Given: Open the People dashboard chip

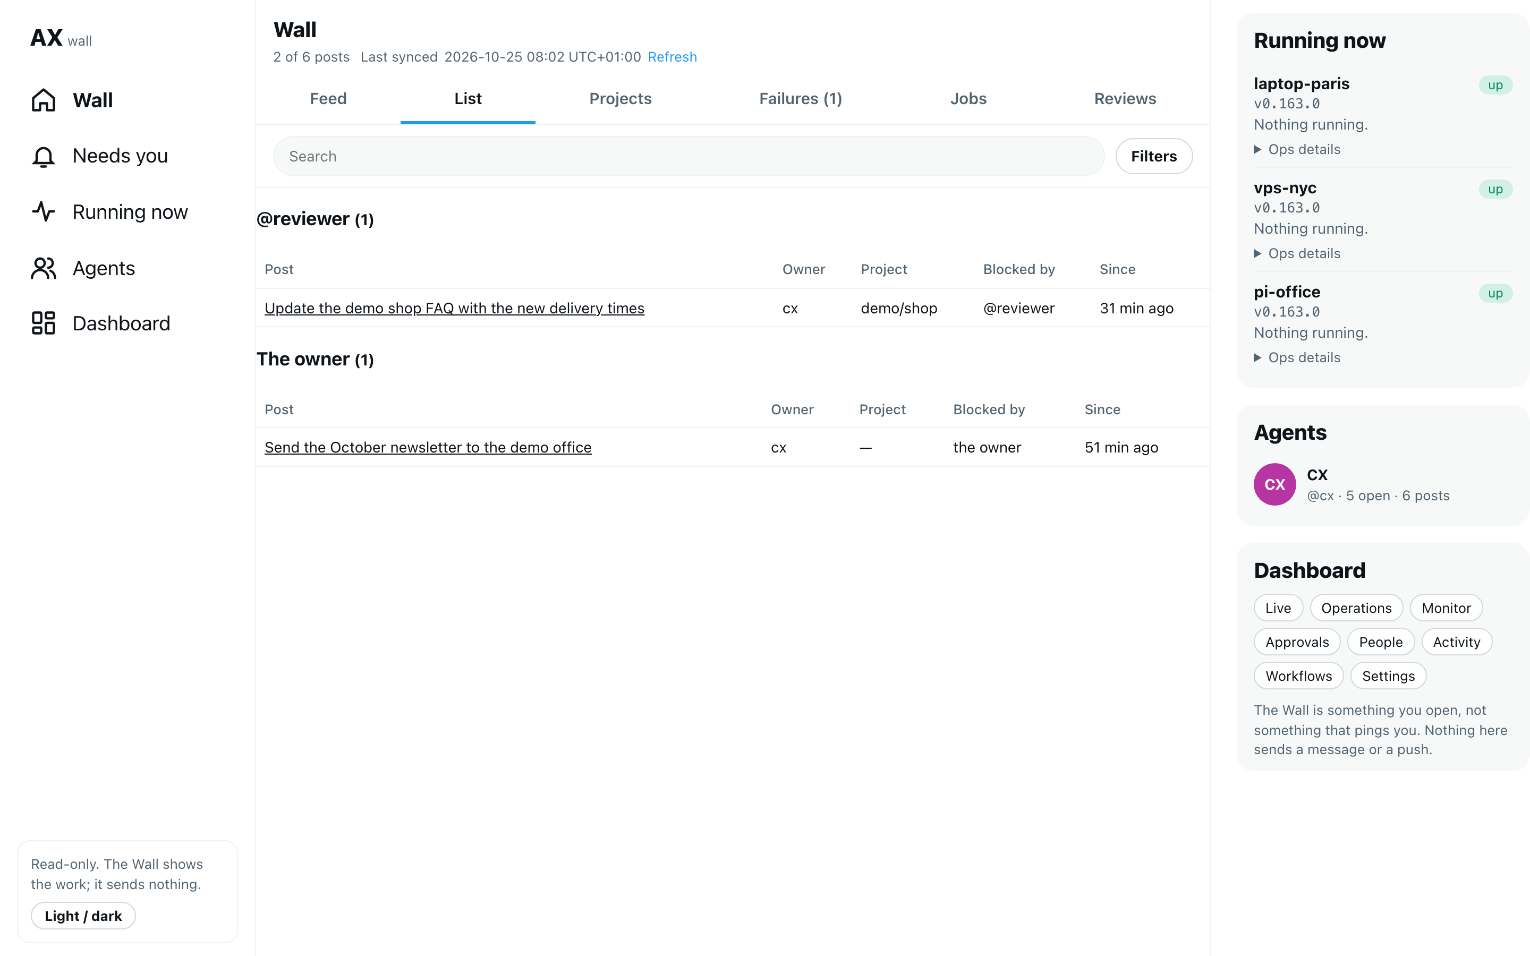Looking at the screenshot, I should tap(1381, 642).
